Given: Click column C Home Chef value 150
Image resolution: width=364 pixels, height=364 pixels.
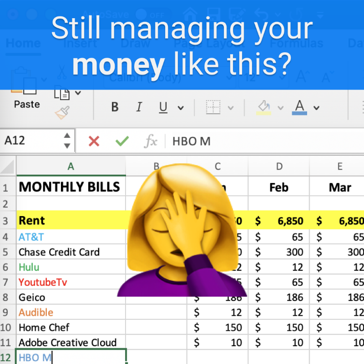Looking at the screenshot, I should click(x=217, y=327).
